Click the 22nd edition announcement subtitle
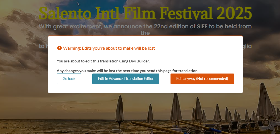Viewport: 280px width, 134px height. click(145, 27)
